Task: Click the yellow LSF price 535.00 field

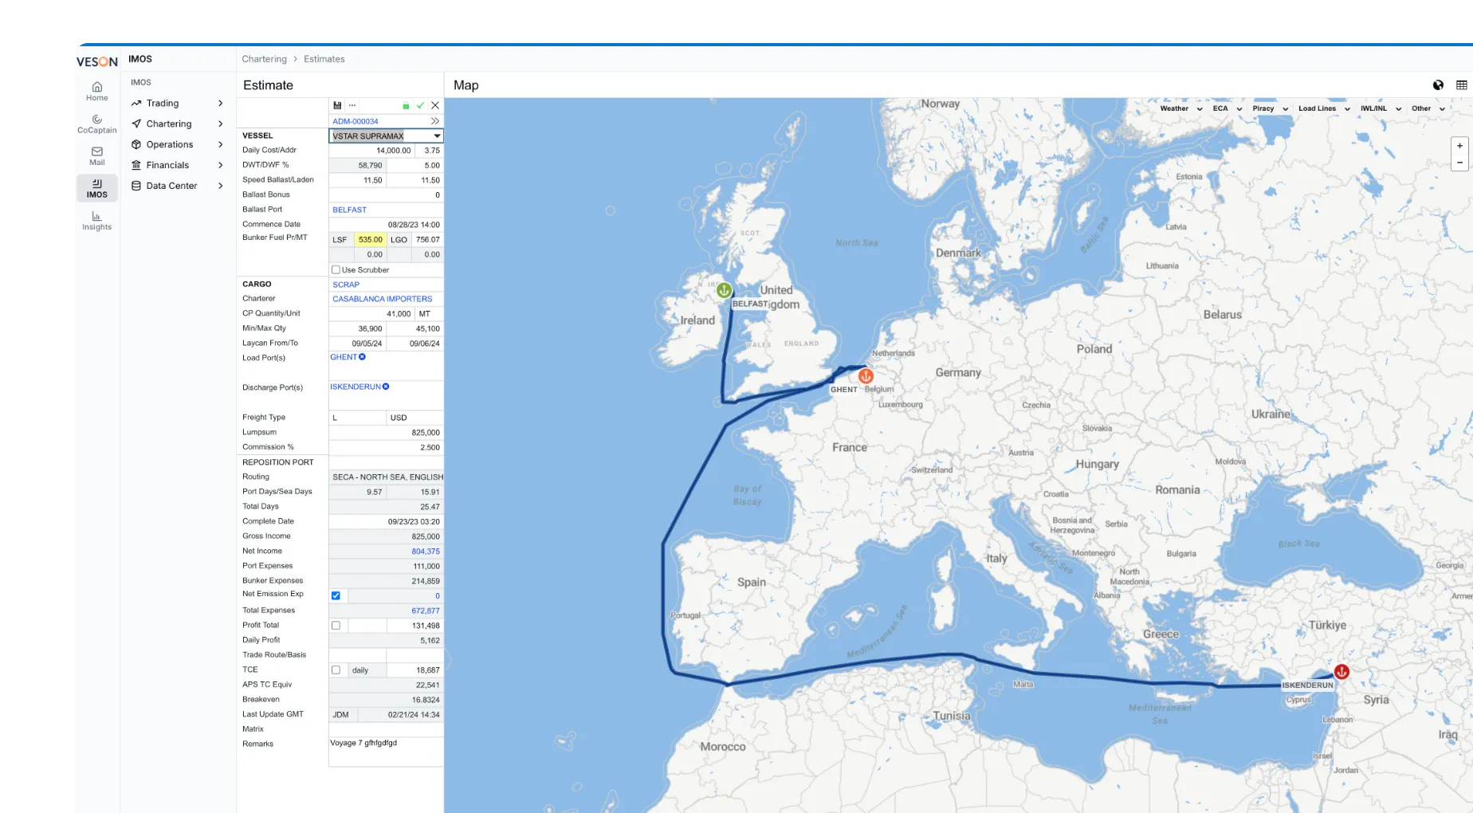Action: point(370,240)
